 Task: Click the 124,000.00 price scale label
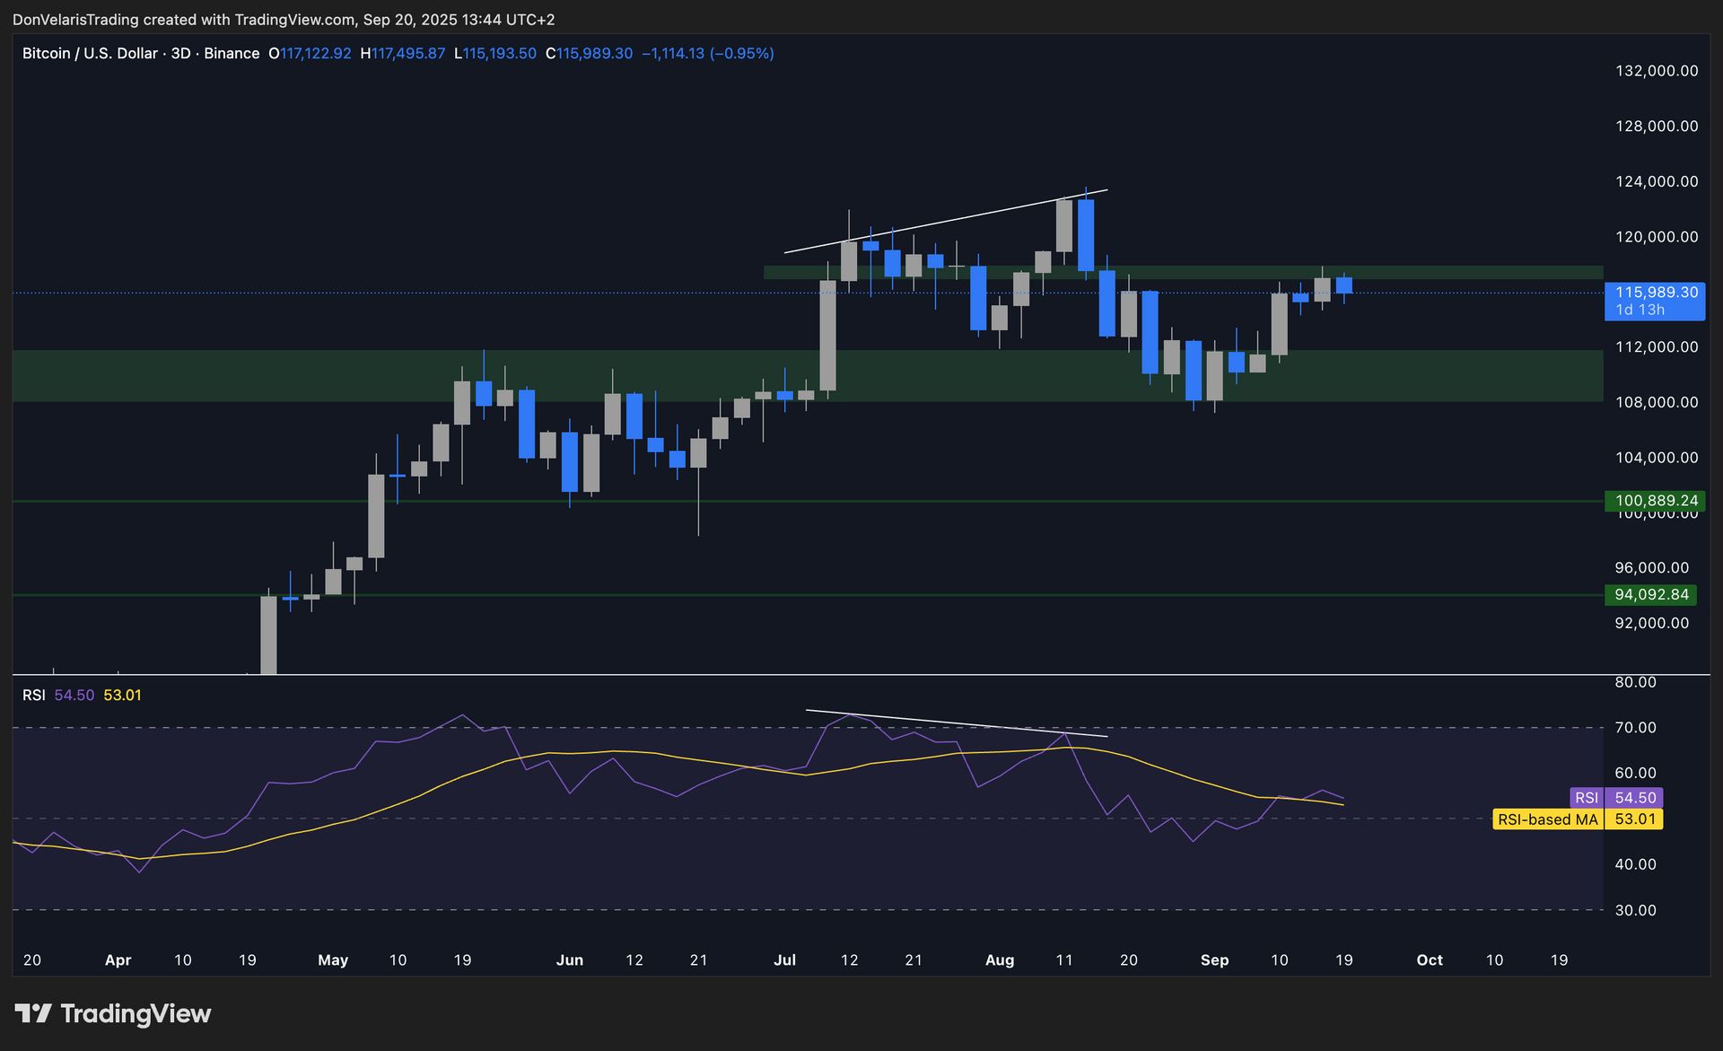1656,181
